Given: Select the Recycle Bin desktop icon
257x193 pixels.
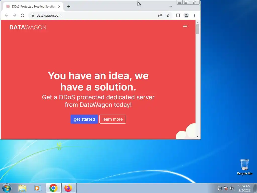Looking at the screenshot, I should (x=244, y=167).
